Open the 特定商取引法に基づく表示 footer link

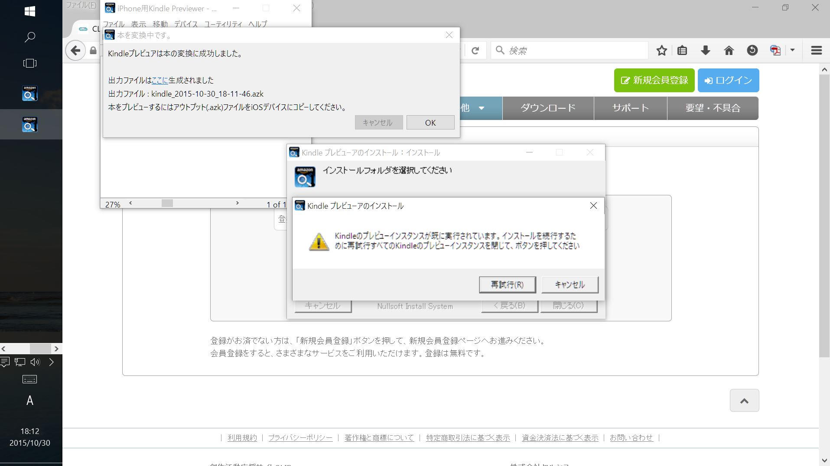[468, 438]
